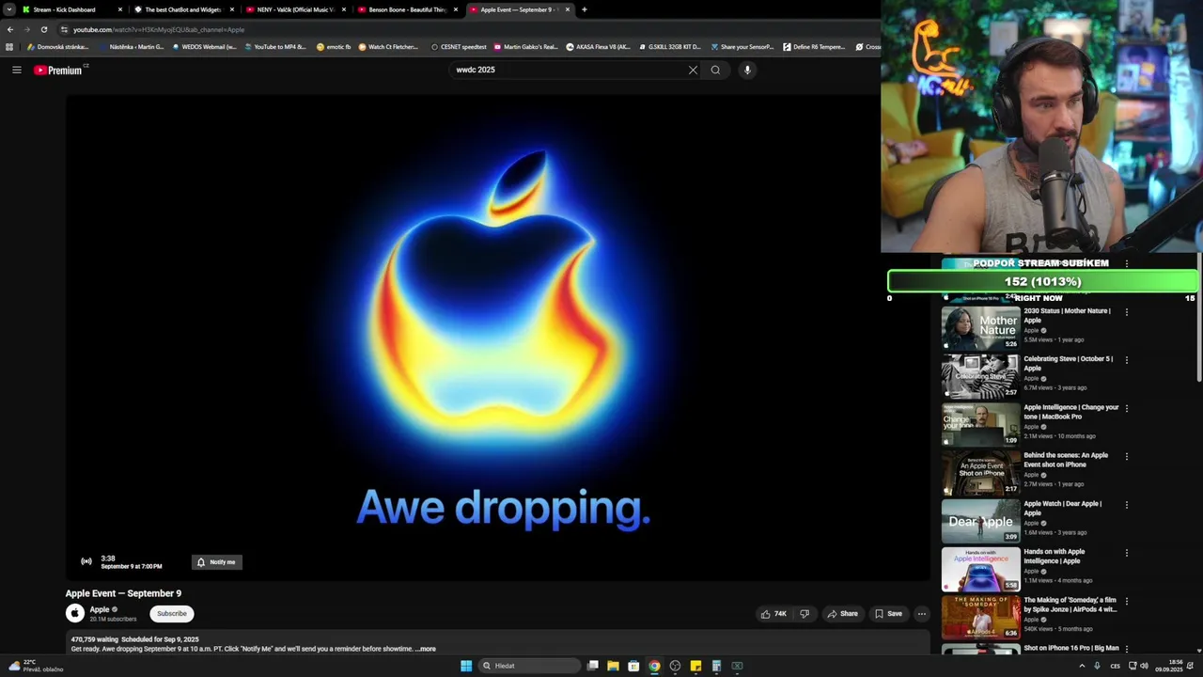Open Chrome apps grid in bookmarks bar
The image size is (1203, 677).
(9, 47)
